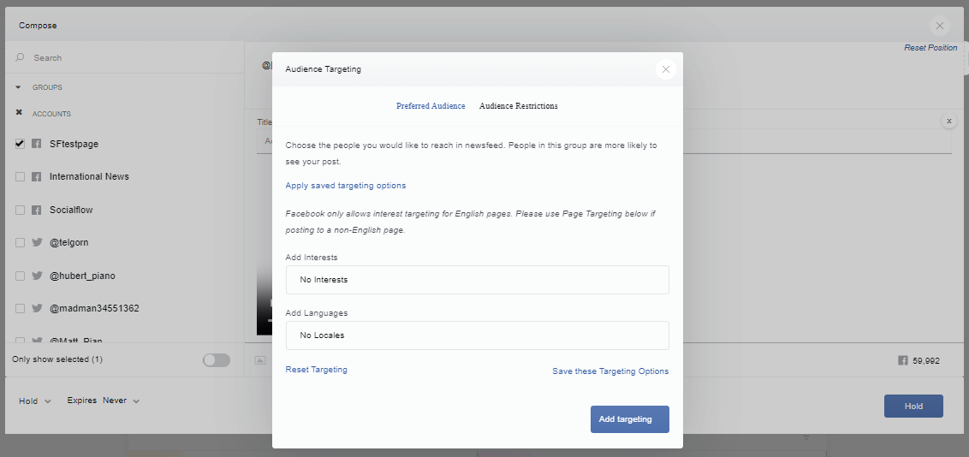The image size is (969, 457).
Task: Click Twitter icon next to @hubert_piano
Action: pos(37,276)
